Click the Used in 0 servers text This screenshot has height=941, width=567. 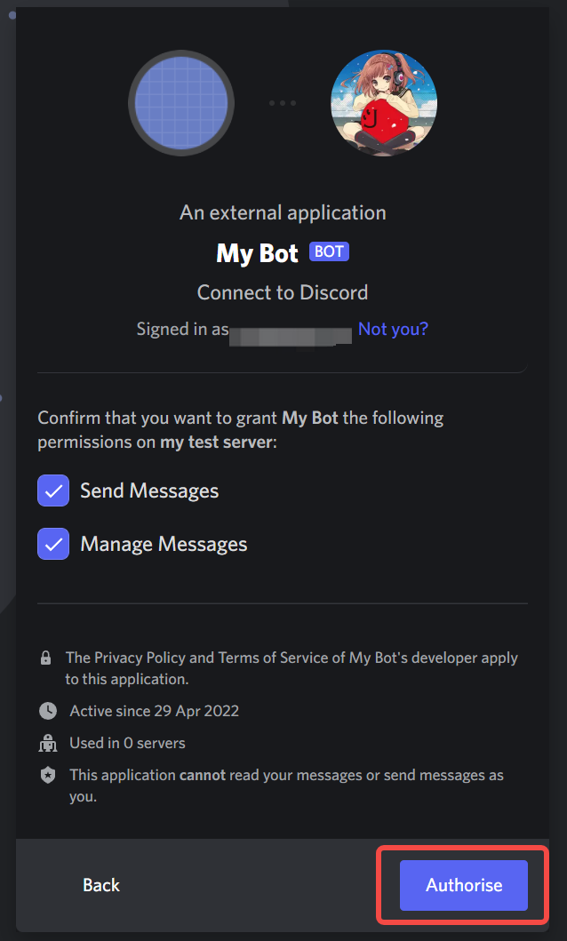127,743
